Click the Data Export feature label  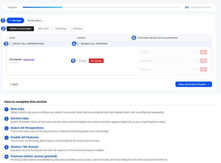[x=146, y=61]
